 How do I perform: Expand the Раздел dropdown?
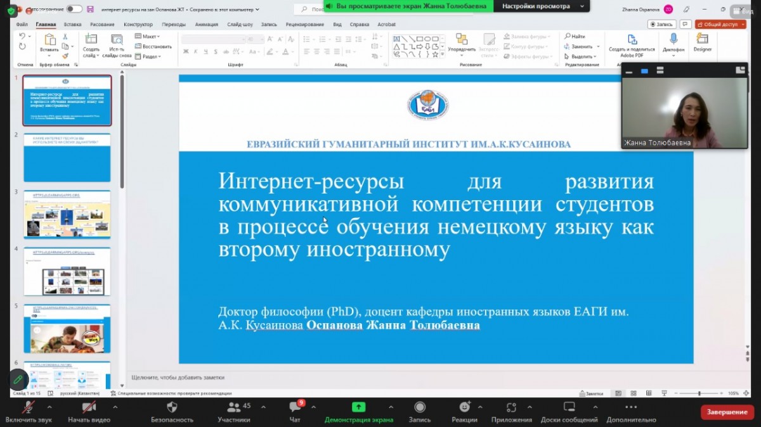coord(150,56)
